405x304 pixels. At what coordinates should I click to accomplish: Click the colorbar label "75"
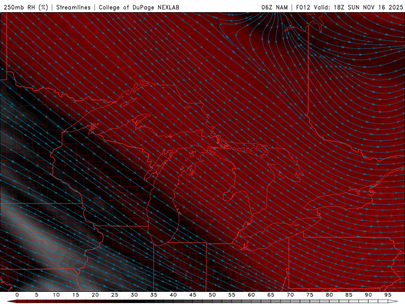tap(310, 295)
